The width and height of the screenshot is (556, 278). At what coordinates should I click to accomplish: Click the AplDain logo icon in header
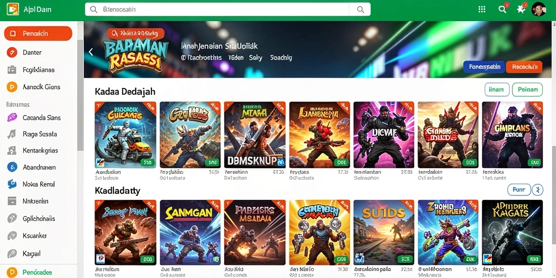[x=12, y=10]
